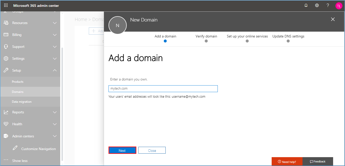Screen dimensions: 345x166
Task: Click the Microsoft 365 admin center title
Action: click(x=36, y=6)
